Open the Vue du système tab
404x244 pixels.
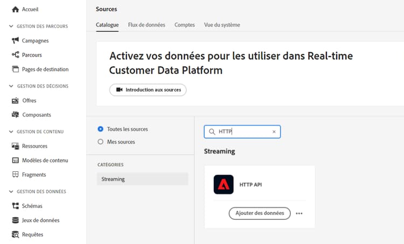(222, 25)
